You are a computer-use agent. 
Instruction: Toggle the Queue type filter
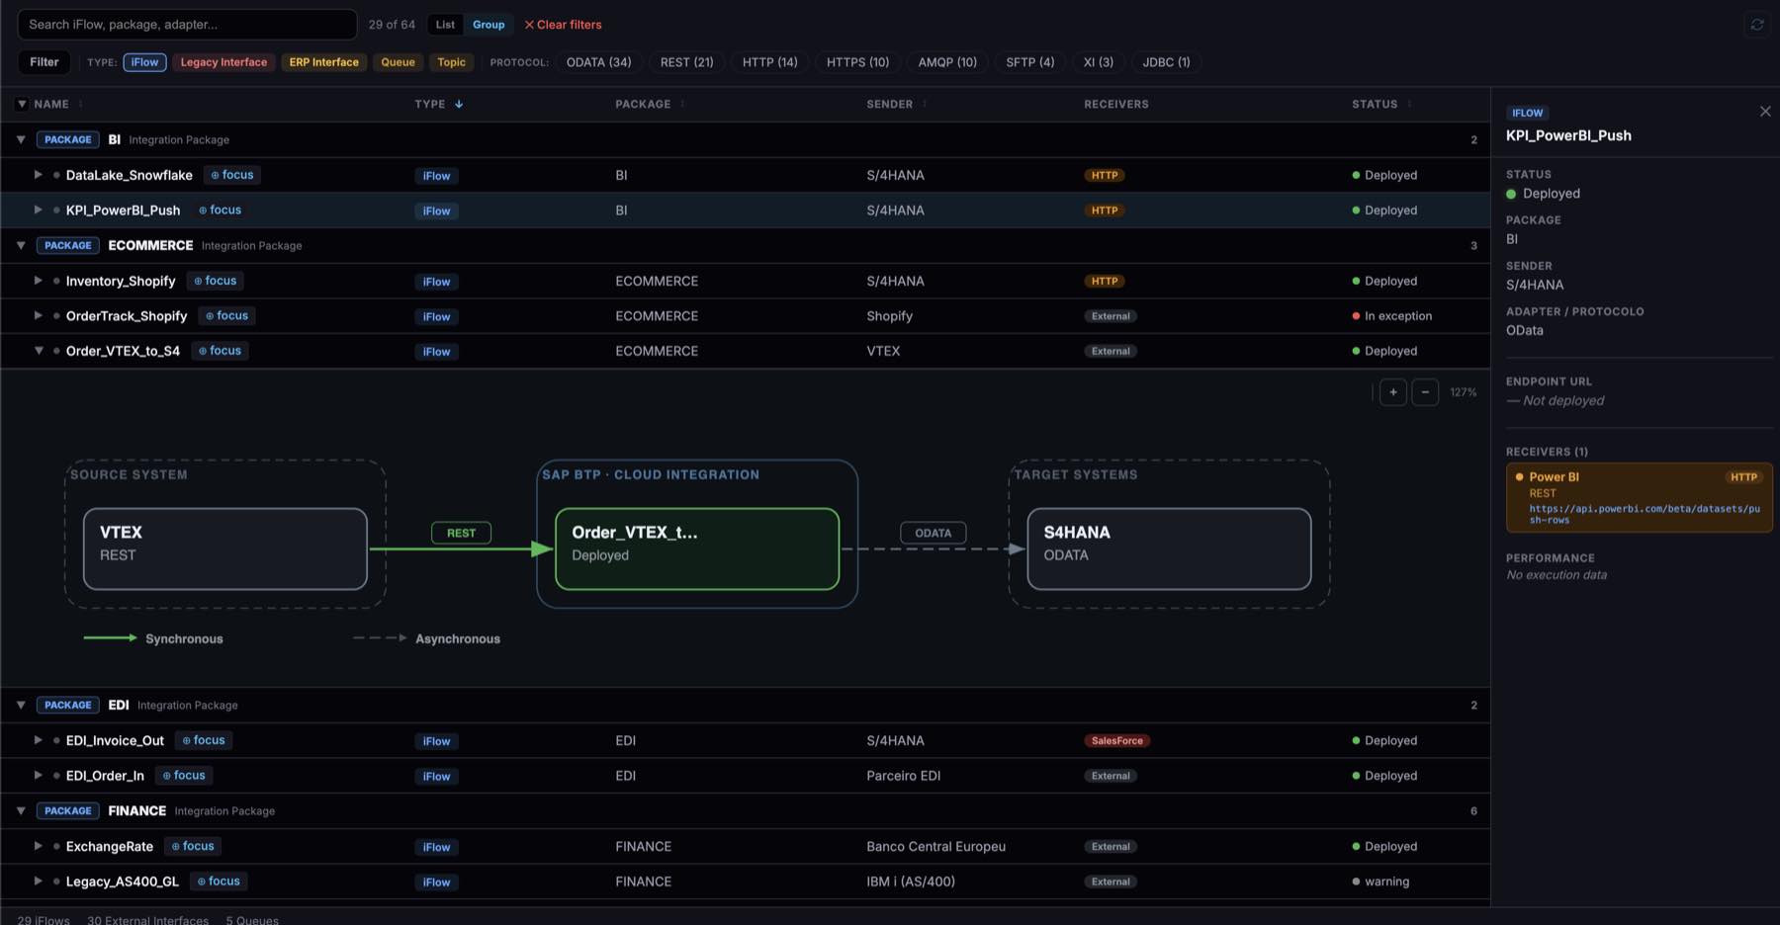398,62
